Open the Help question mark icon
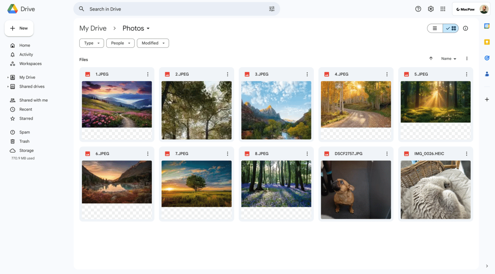Screen dimensions: 495x274 [418, 9]
